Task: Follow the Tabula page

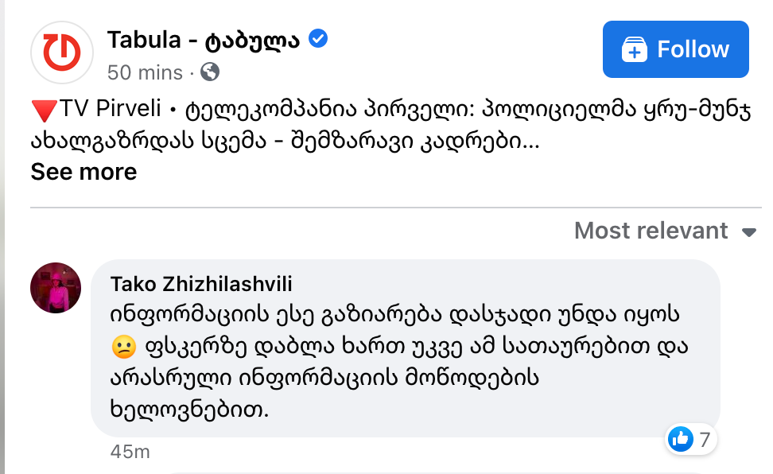Action: click(x=675, y=49)
